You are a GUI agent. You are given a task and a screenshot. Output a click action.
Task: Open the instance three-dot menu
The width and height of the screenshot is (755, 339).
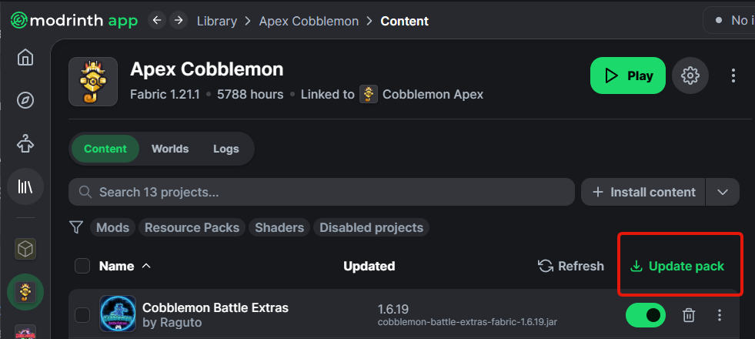pyautogui.click(x=733, y=76)
